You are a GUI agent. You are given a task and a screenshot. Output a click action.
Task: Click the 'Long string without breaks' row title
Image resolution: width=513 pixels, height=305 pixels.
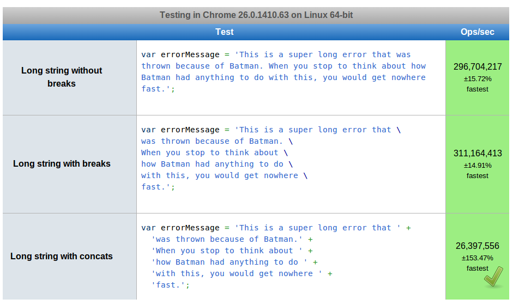62,77
